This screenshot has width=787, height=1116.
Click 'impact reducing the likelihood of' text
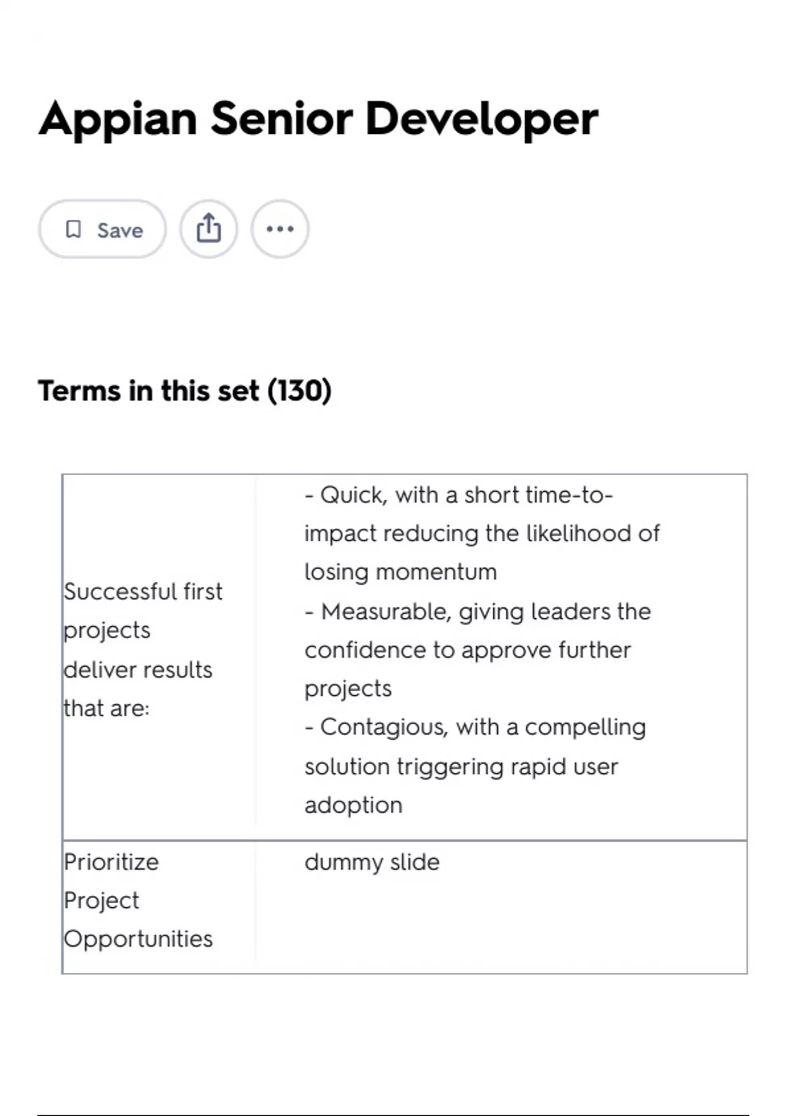[482, 534]
